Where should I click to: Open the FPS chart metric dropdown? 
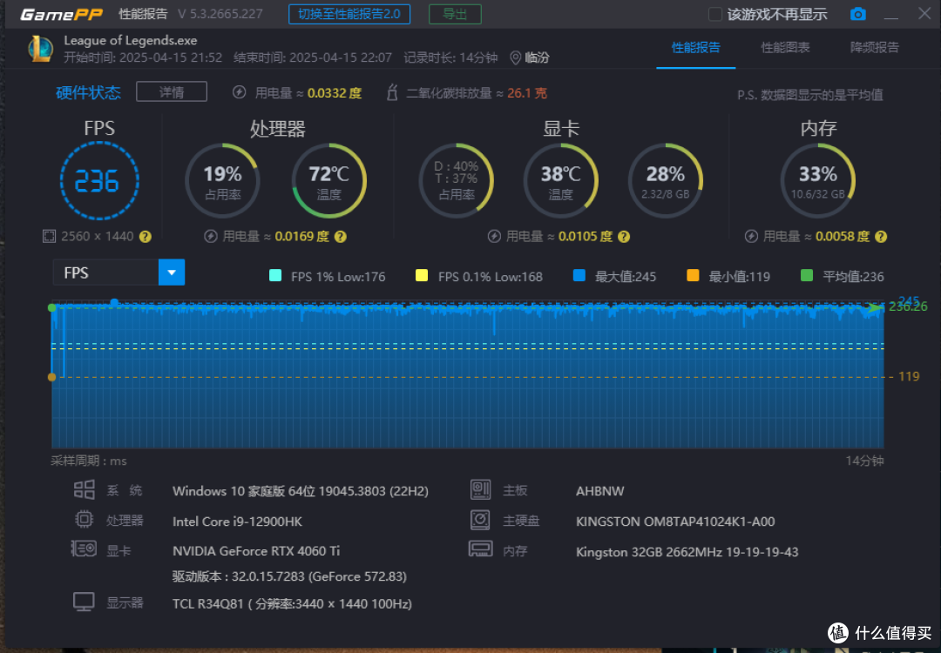pos(172,273)
